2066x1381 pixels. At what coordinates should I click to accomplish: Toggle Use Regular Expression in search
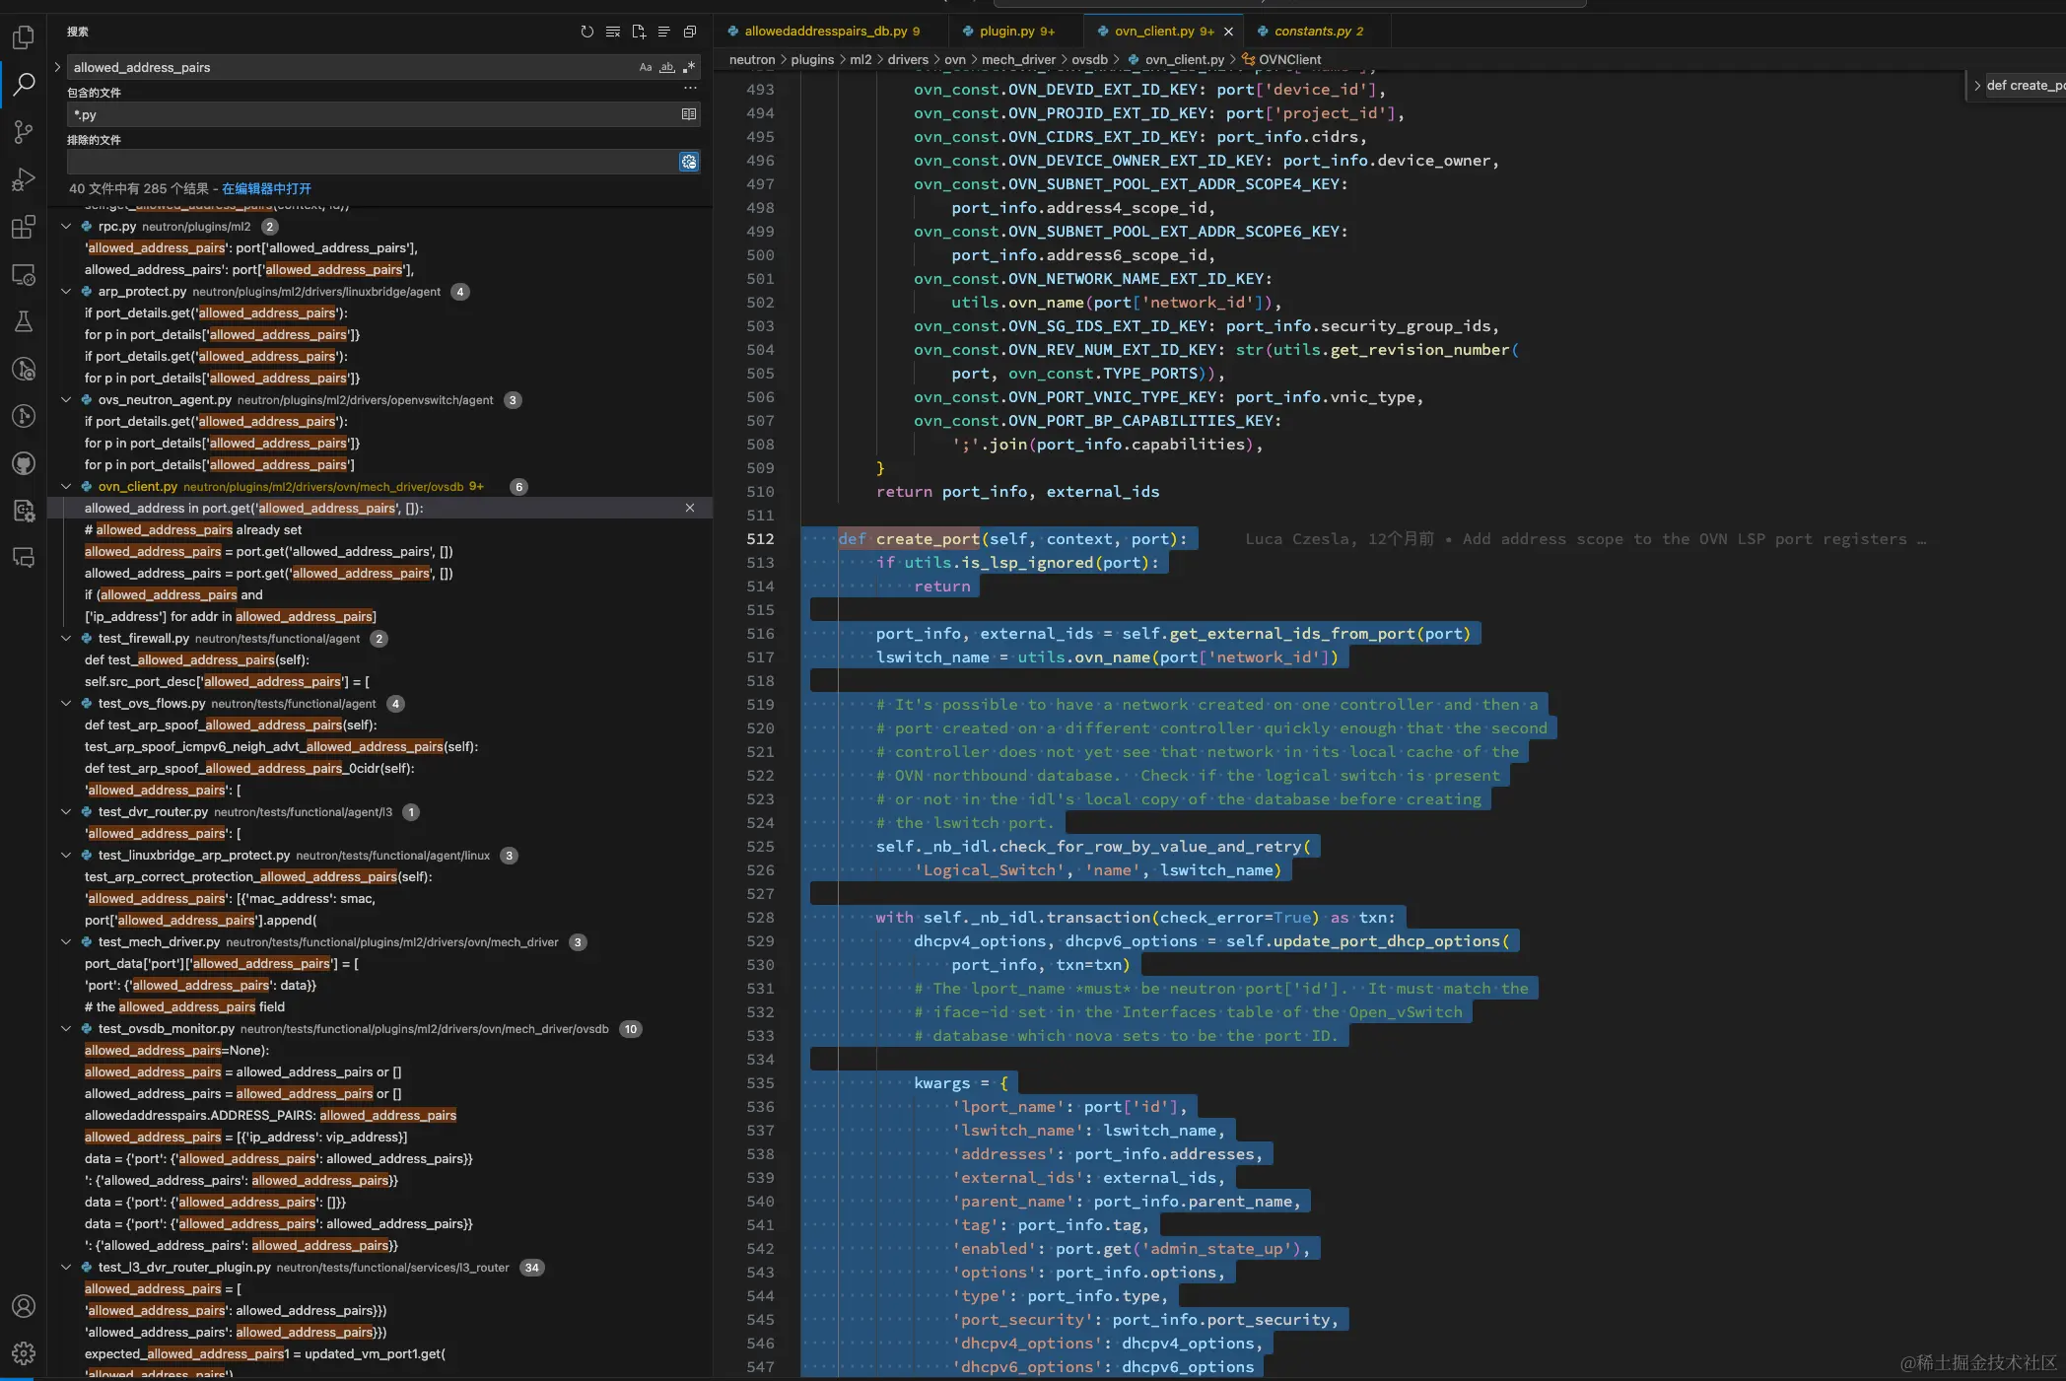point(689,67)
